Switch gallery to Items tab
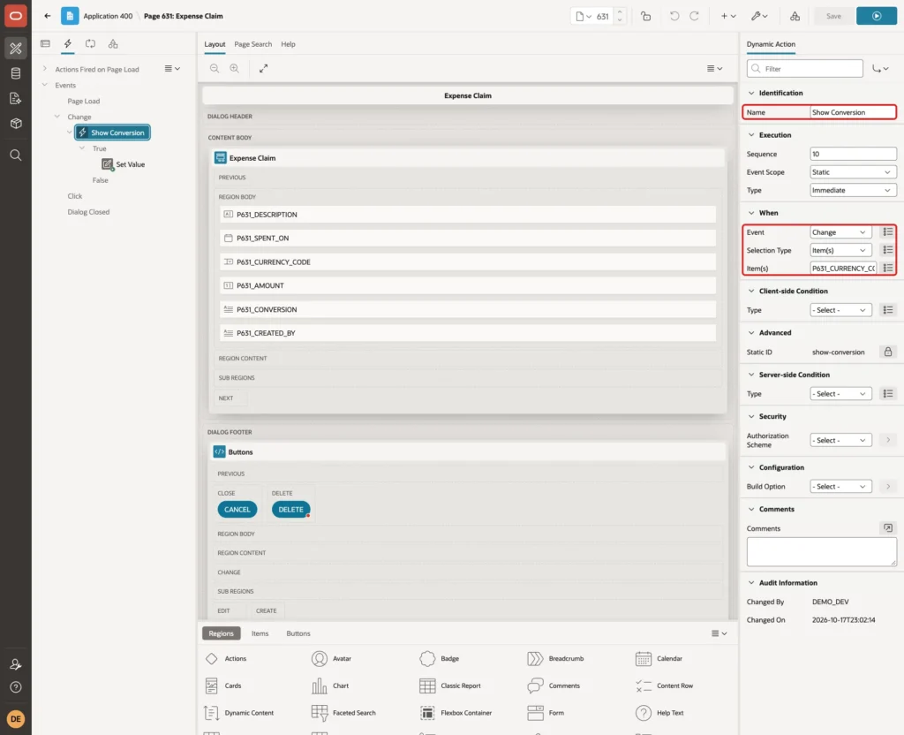Viewport: 904px width, 735px height. point(260,633)
